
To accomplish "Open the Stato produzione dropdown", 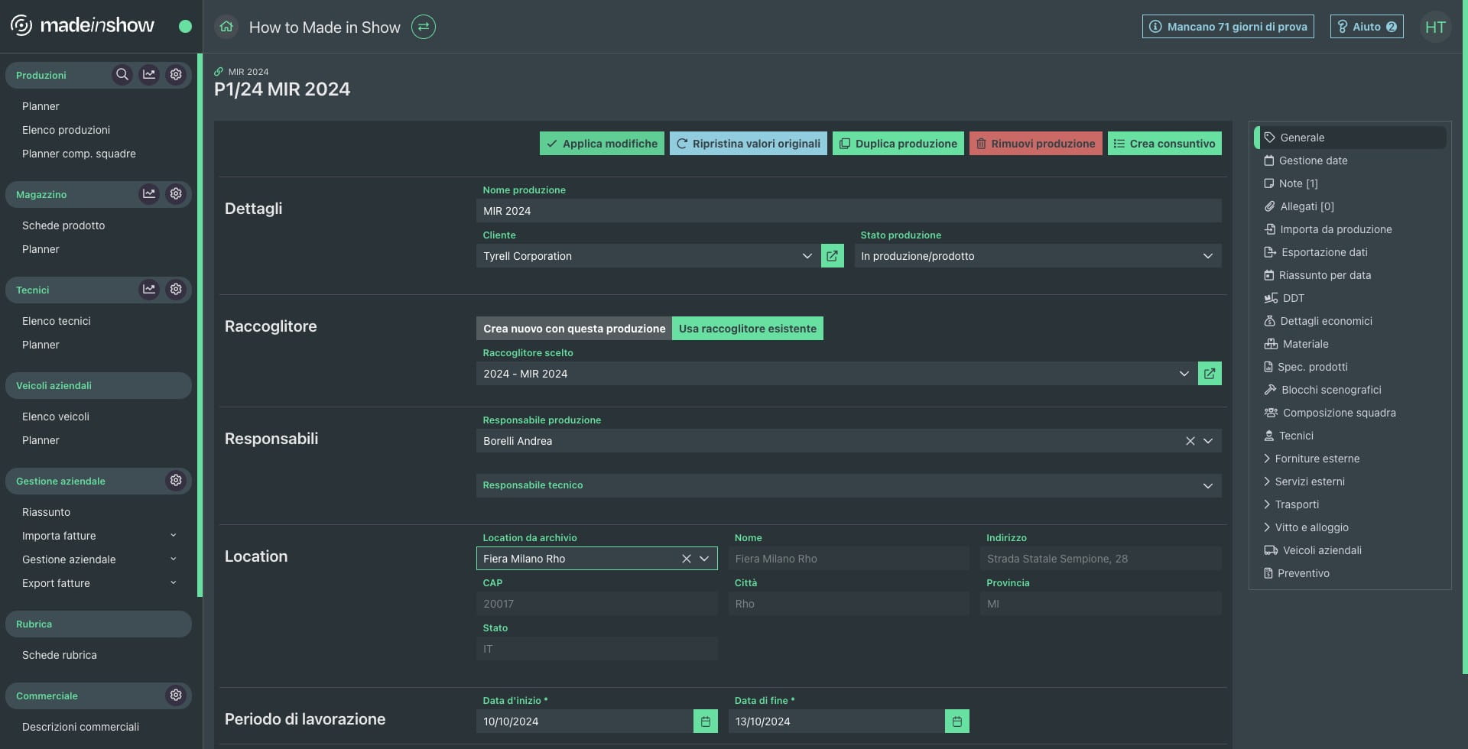I will [x=1038, y=255].
